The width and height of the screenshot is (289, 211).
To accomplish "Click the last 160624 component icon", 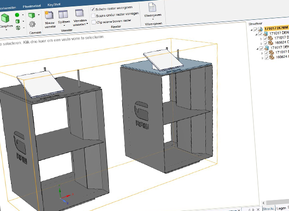I will 272,57.
